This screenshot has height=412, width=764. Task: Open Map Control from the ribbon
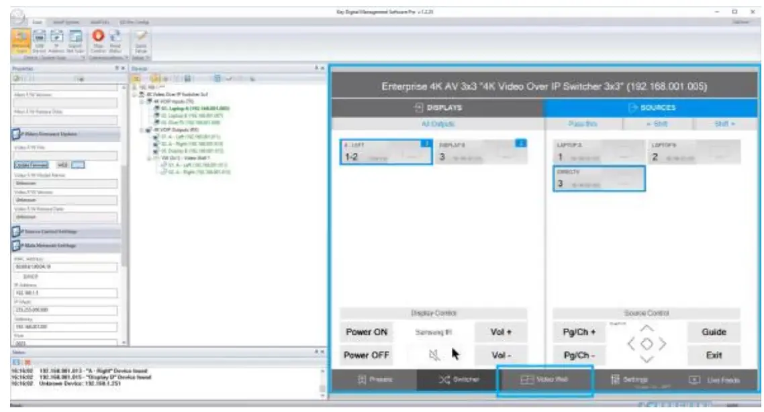click(x=99, y=38)
